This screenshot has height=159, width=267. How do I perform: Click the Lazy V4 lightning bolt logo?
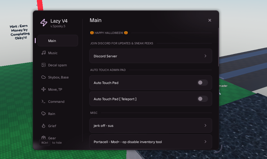(x=44, y=23)
